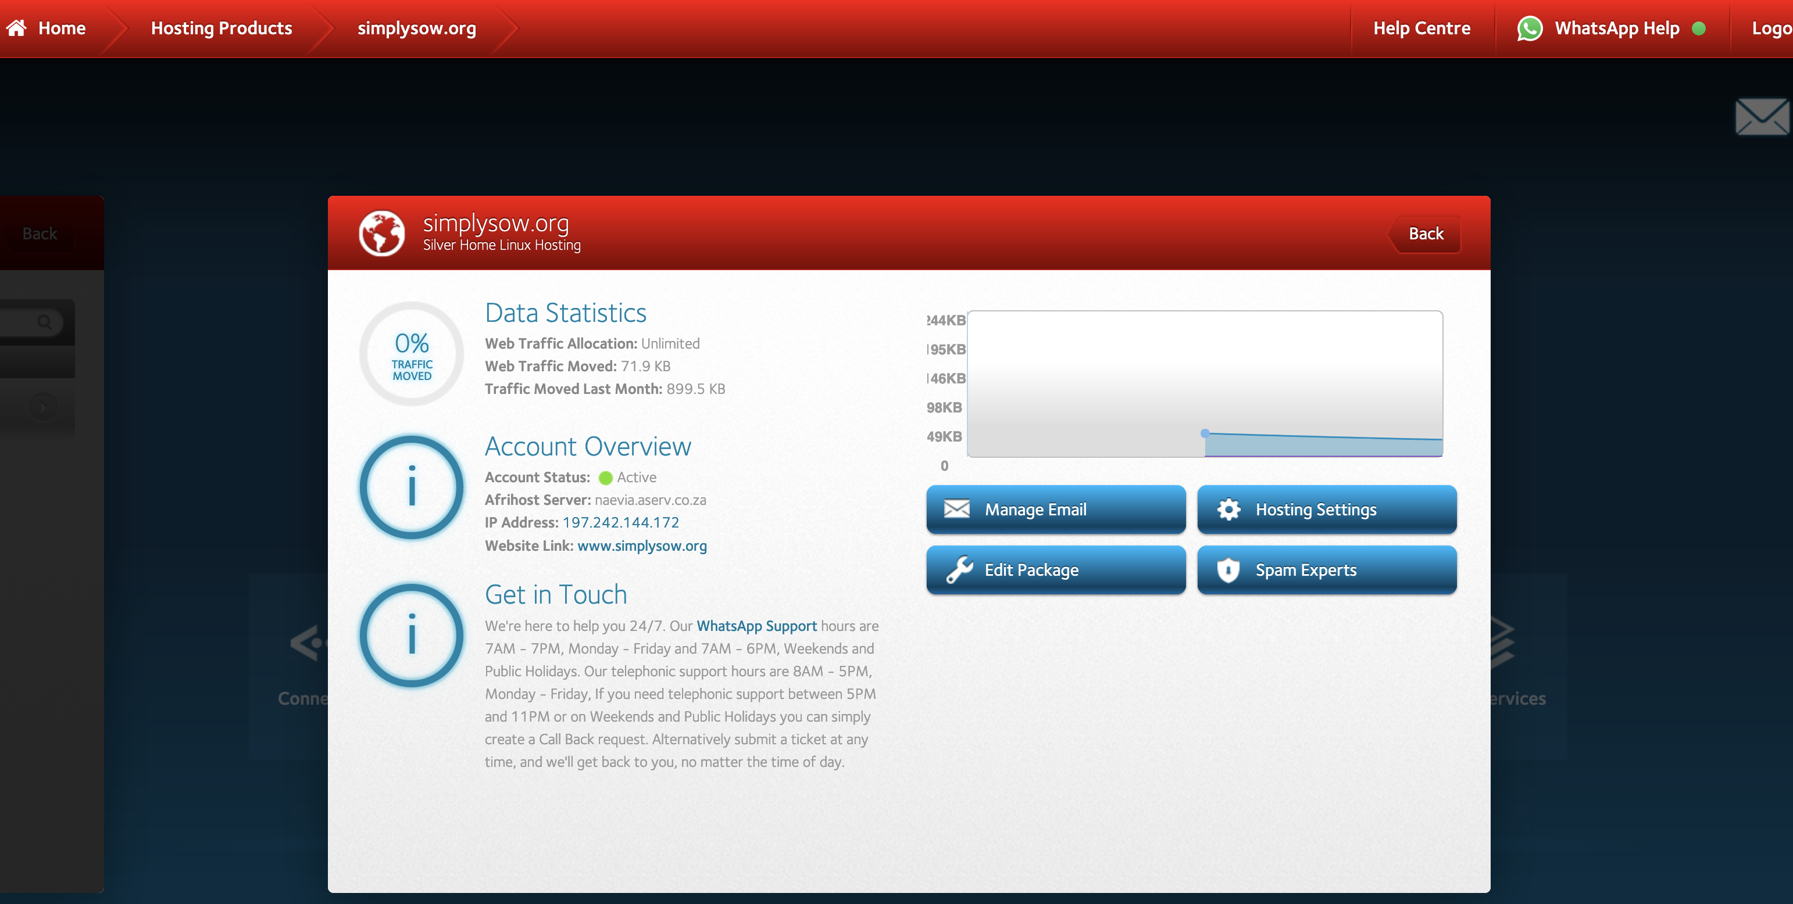1793x904 pixels.
Task: Click the Account Overview info icon
Action: (412, 487)
